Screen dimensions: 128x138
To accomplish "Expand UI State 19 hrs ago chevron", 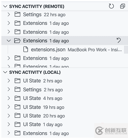I will pos(9,107).
